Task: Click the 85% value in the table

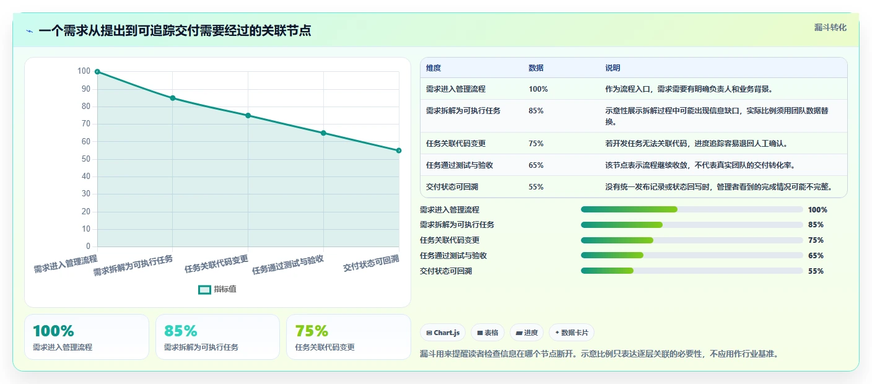Action: click(x=536, y=111)
